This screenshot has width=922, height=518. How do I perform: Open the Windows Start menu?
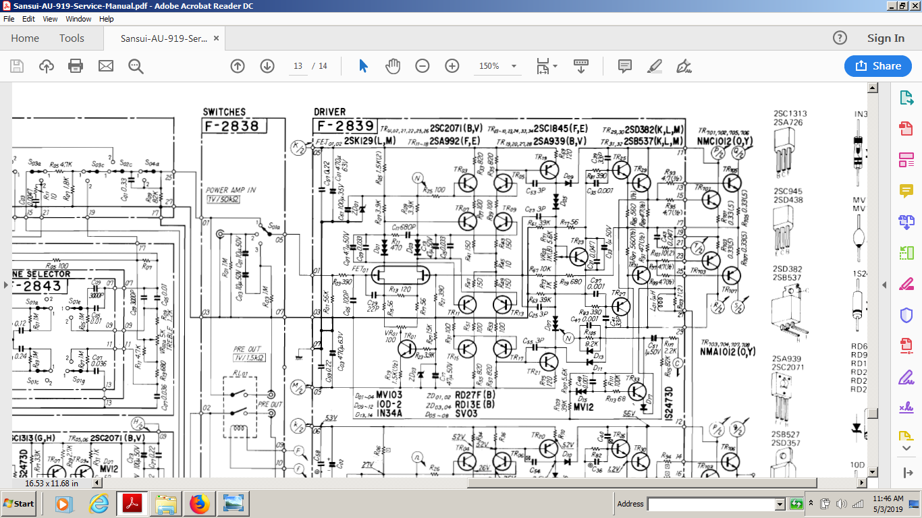click(x=19, y=504)
